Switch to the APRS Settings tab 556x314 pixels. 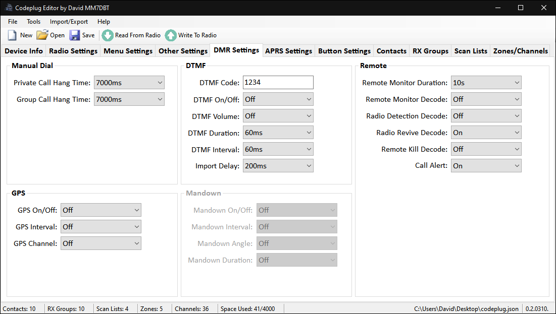(288, 50)
